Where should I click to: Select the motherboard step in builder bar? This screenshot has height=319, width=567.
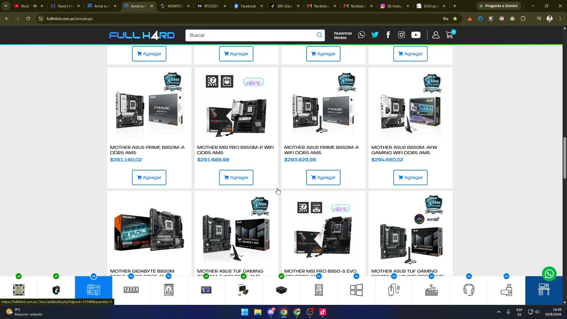point(93,290)
